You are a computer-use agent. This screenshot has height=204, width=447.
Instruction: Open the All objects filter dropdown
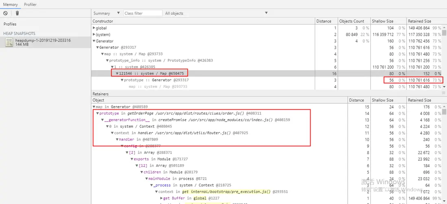click(216, 13)
